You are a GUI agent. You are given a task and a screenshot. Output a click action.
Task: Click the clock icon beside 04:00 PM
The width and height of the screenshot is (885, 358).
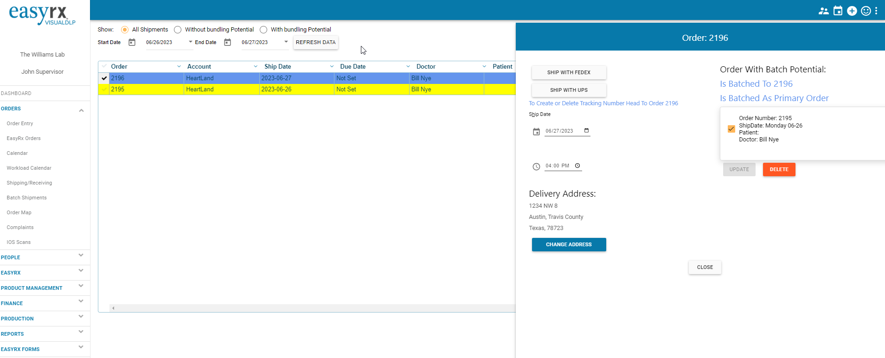point(536,166)
